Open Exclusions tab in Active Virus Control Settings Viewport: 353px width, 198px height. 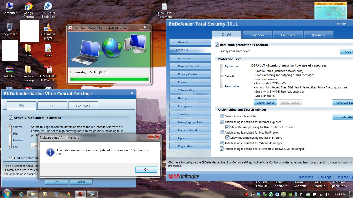[x=83, y=106]
